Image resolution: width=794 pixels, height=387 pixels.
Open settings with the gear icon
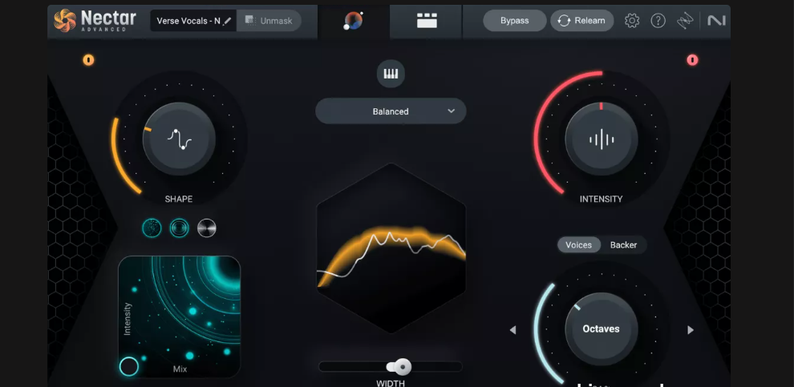(x=631, y=21)
